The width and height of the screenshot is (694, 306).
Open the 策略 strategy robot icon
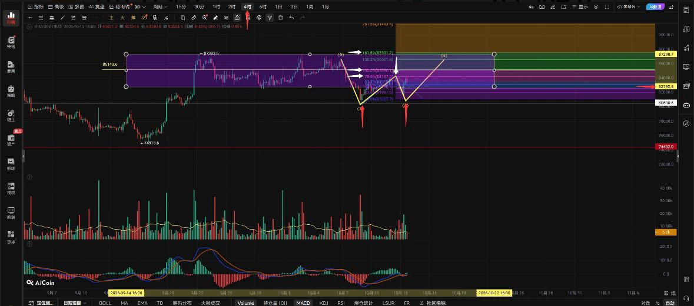click(x=11, y=92)
